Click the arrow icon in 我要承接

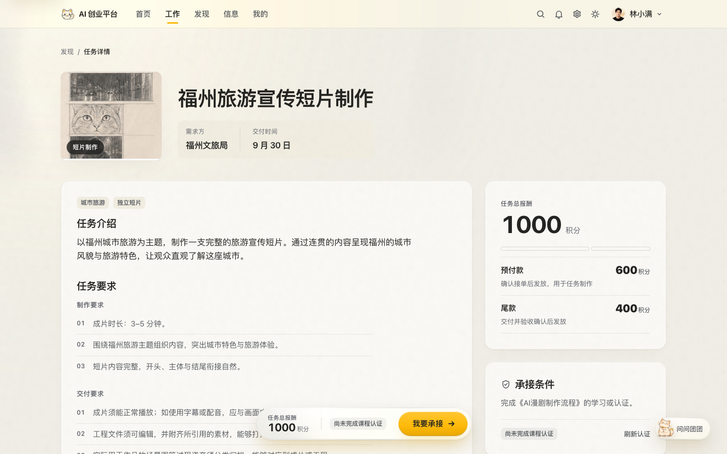tap(451, 424)
